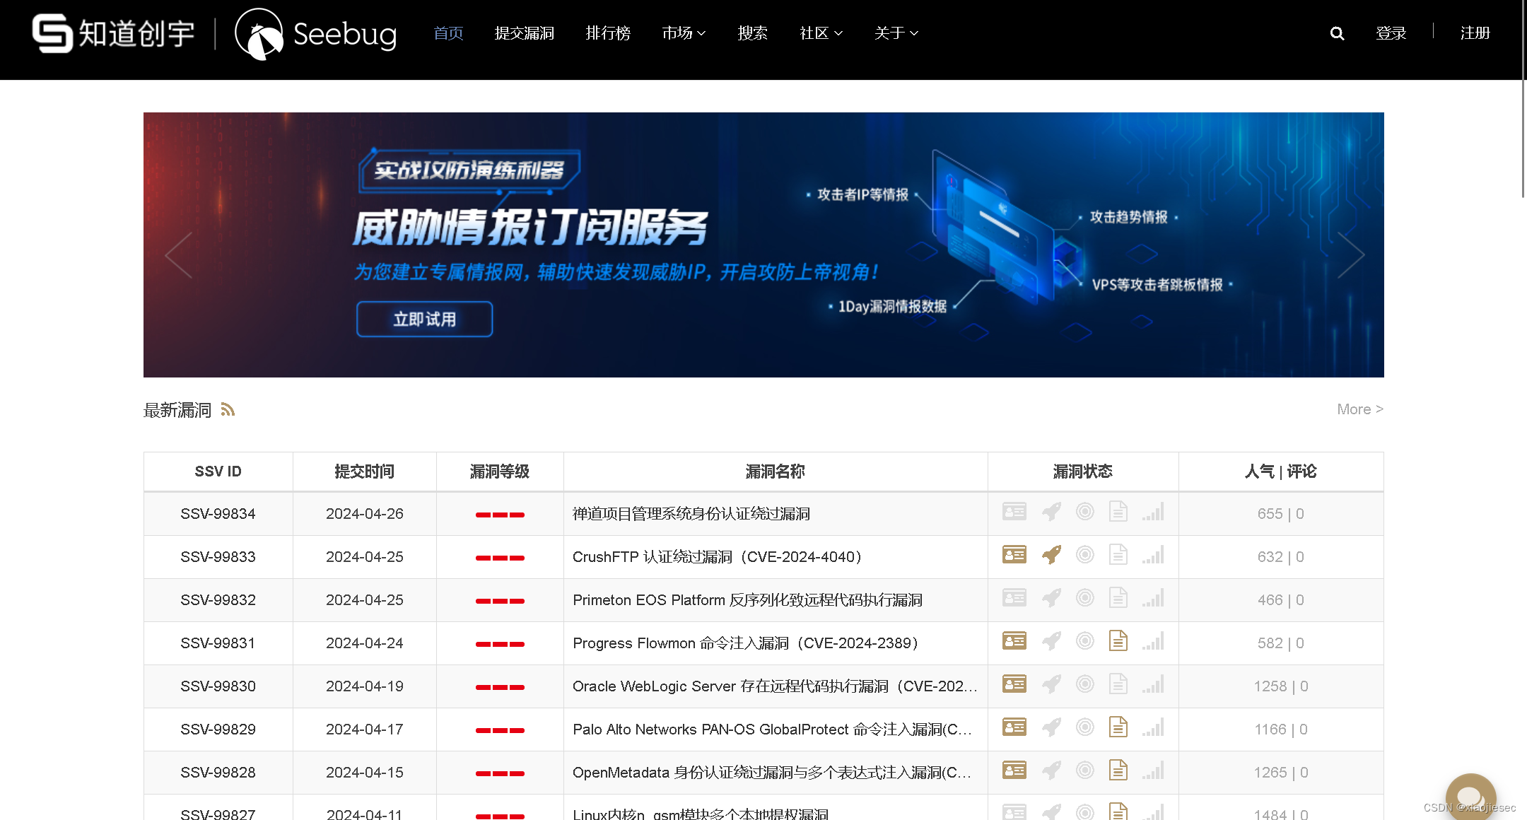Click the 立即试用 button on the banner

(x=423, y=319)
